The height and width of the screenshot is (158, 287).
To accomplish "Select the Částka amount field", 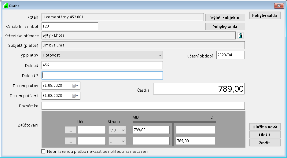I will (199, 89).
